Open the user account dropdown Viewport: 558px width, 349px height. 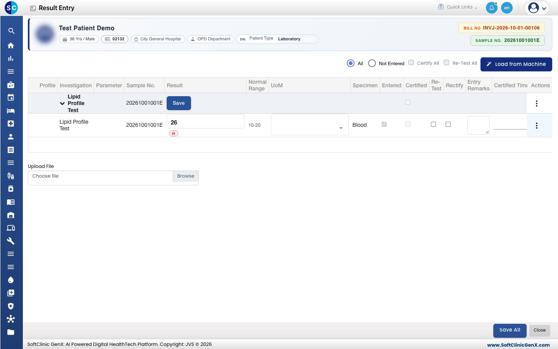(x=537, y=8)
